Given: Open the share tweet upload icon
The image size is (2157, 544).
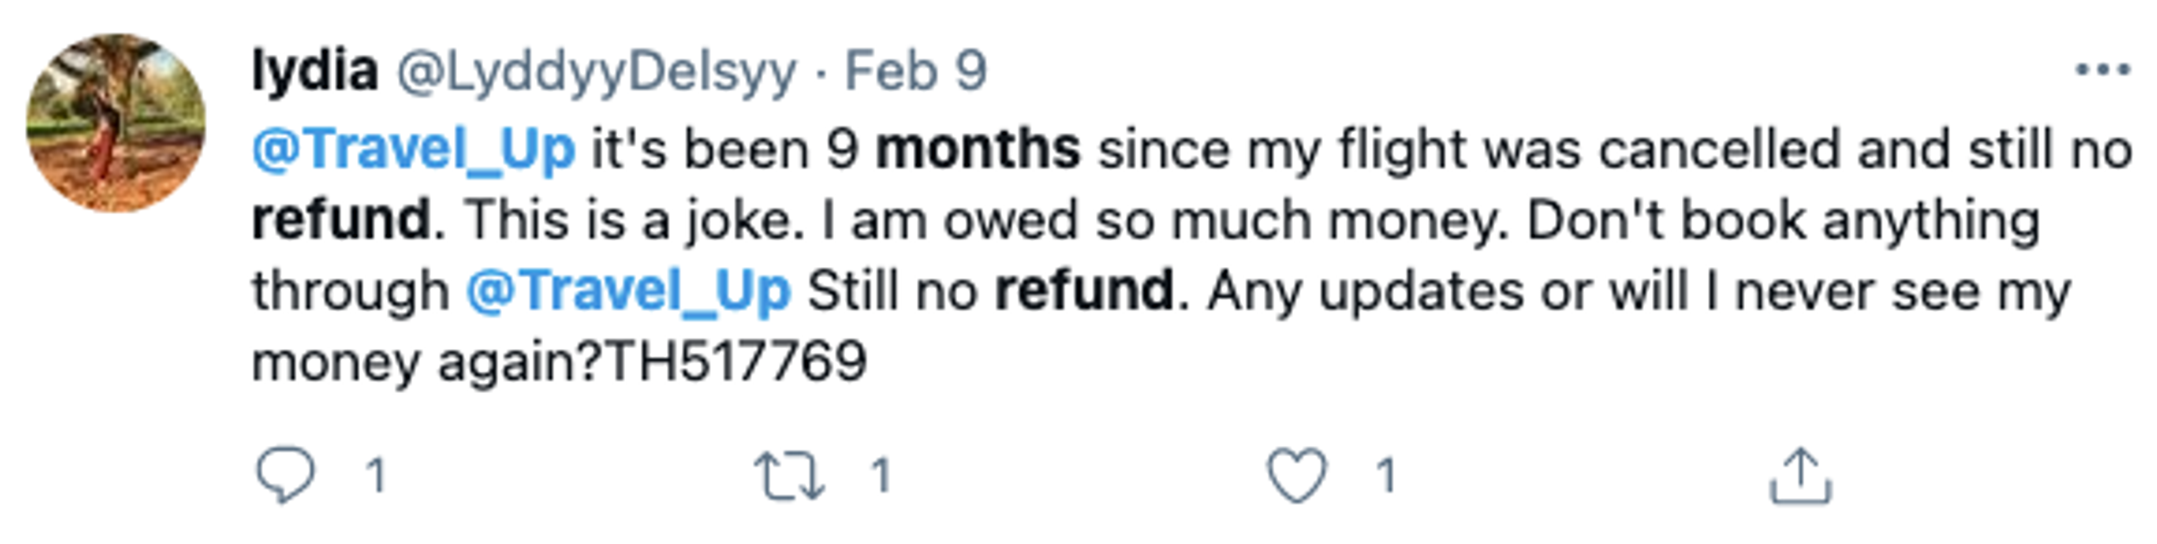Looking at the screenshot, I should [1801, 476].
